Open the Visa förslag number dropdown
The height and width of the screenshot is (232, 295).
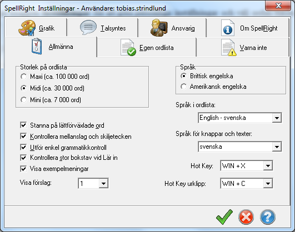103,183
